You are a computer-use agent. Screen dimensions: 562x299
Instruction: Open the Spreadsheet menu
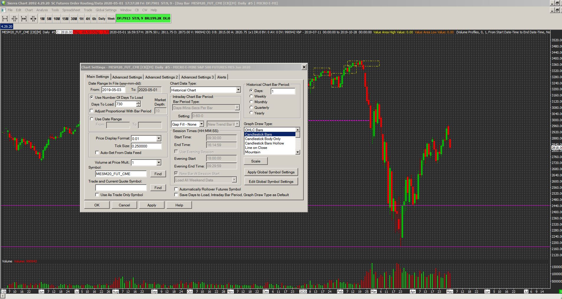[x=71, y=10]
